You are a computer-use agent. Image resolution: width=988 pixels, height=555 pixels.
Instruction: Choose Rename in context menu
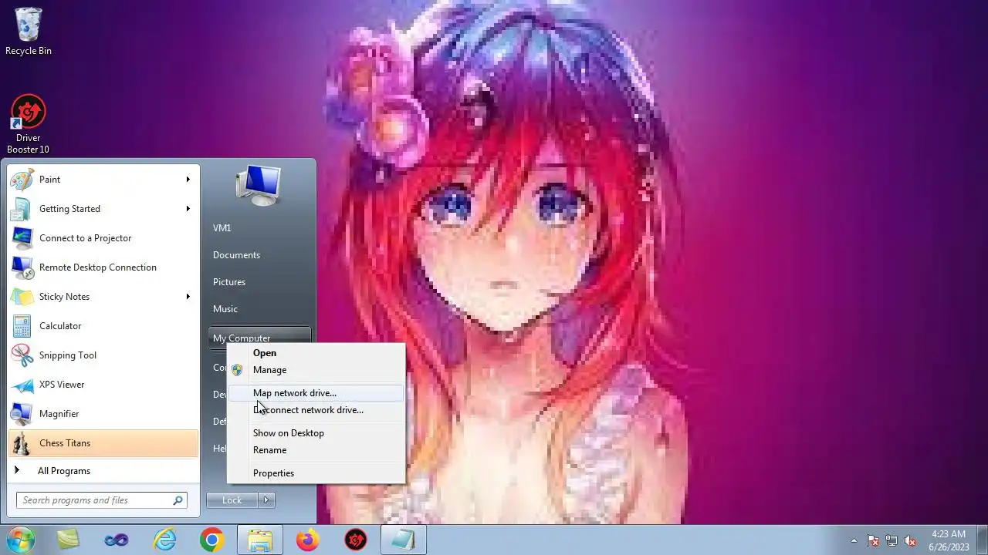click(x=316, y=450)
